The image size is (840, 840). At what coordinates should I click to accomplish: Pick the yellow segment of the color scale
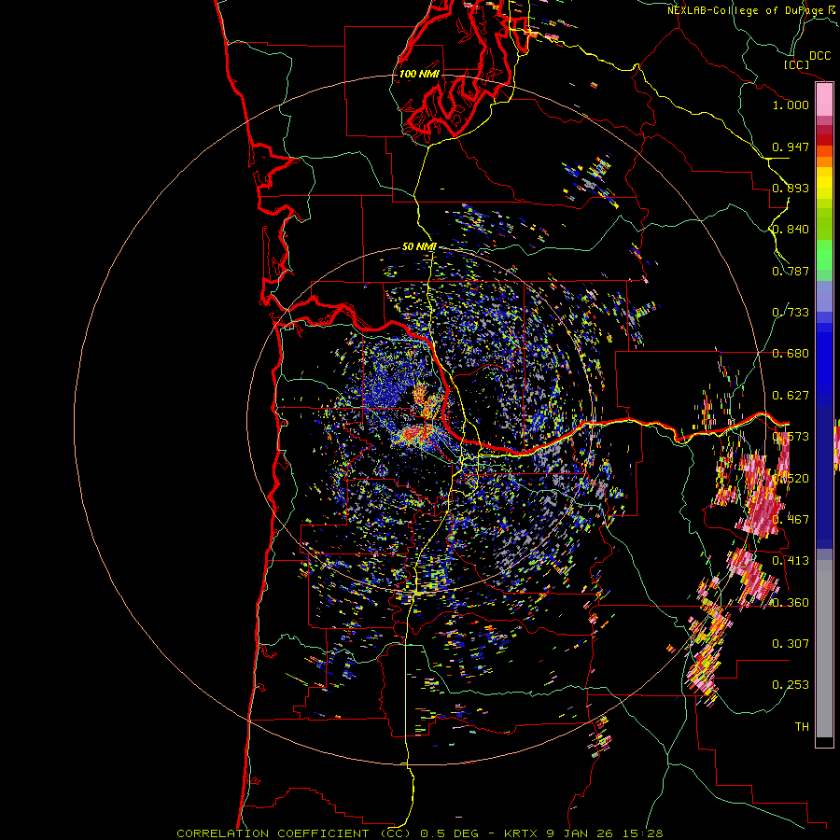[x=824, y=185]
